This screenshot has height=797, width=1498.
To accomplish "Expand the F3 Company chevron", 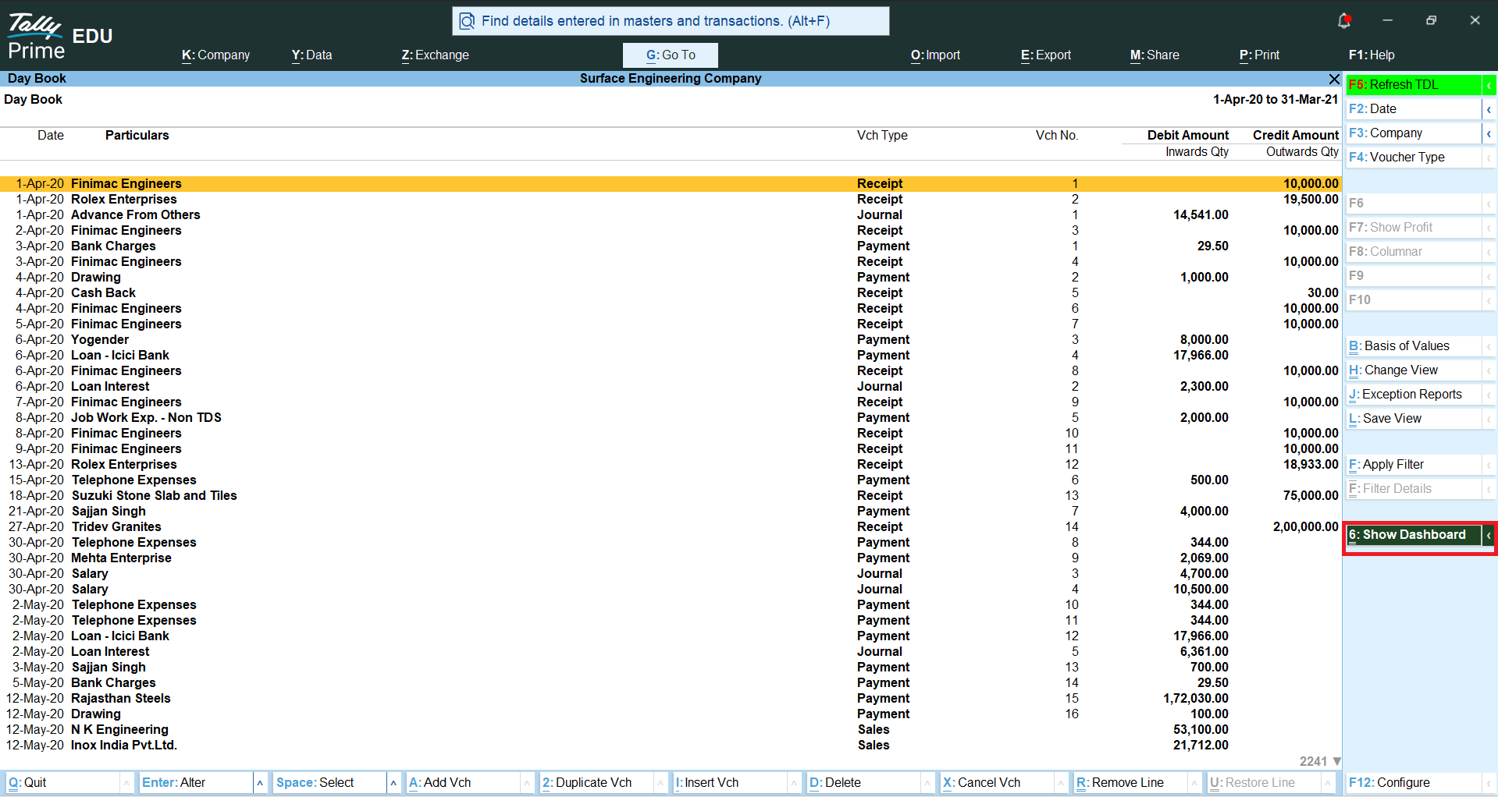I will [x=1489, y=133].
